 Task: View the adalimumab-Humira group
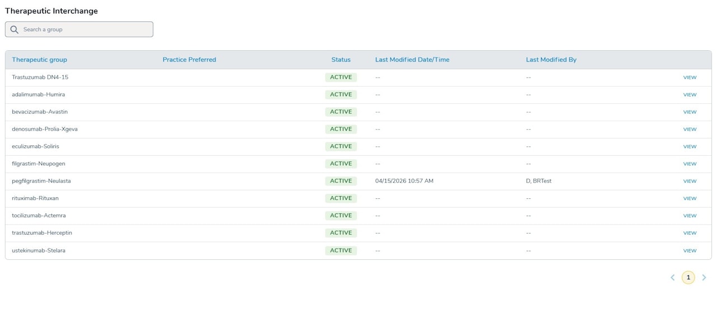[x=690, y=95]
